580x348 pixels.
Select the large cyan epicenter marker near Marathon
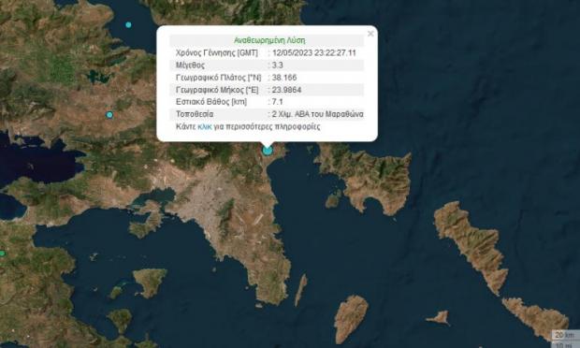point(267,151)
